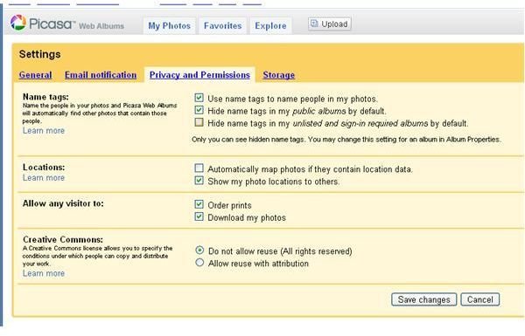The width and height of the screenshot is (525, 336).
Task: Select 'Do not allow reuse' radio button
Action: pyautogui.click(x=199, y=250)
